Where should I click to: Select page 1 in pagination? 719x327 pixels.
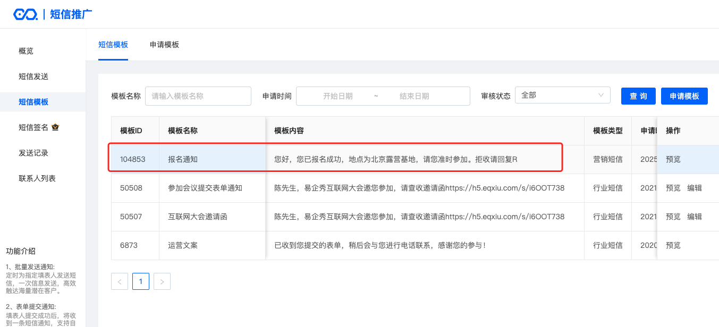click(x=141, y=281)
